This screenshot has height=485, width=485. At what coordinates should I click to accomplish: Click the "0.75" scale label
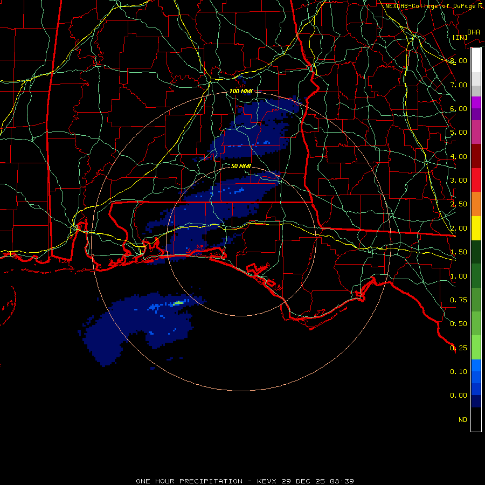coord(459,300)
